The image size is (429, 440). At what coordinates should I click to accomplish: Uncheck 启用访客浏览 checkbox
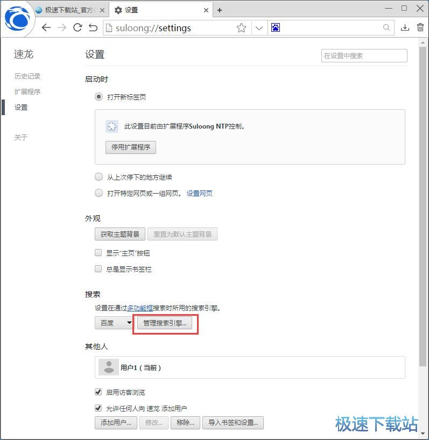click(x=98, y=392)
